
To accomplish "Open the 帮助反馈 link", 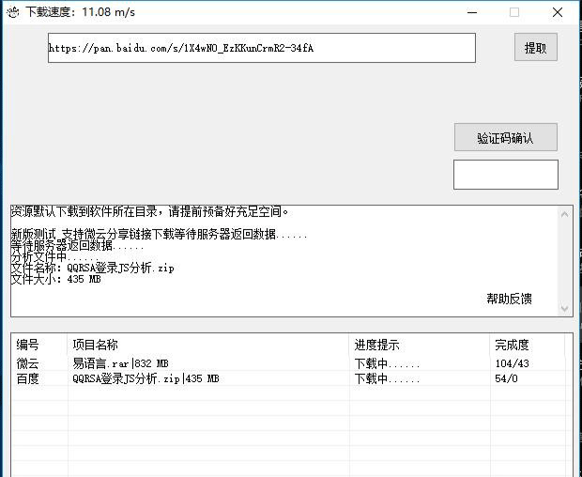I will tap(509, 299).
